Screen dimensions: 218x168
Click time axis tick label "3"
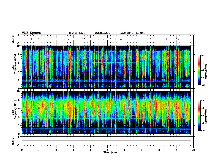(73, 150)
